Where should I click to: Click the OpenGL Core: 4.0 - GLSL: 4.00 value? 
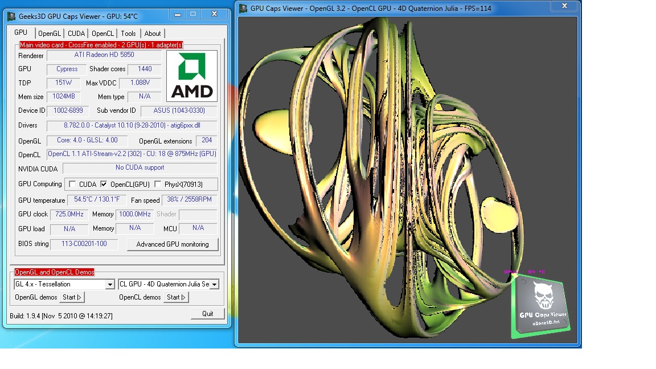88,141
